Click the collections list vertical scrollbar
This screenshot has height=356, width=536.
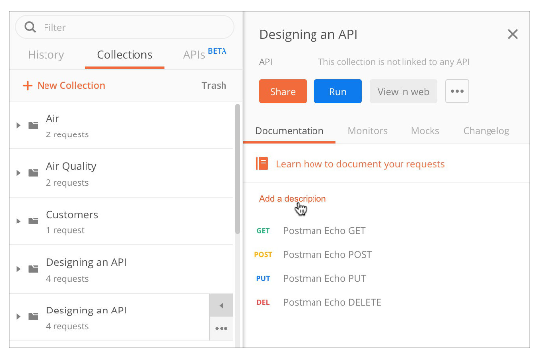pos(237,169)
